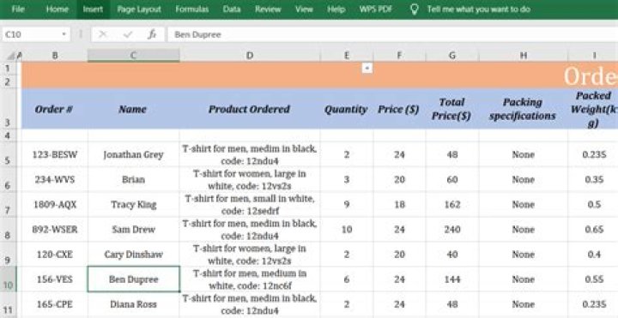Click the Name header cell

click(133, 109)
